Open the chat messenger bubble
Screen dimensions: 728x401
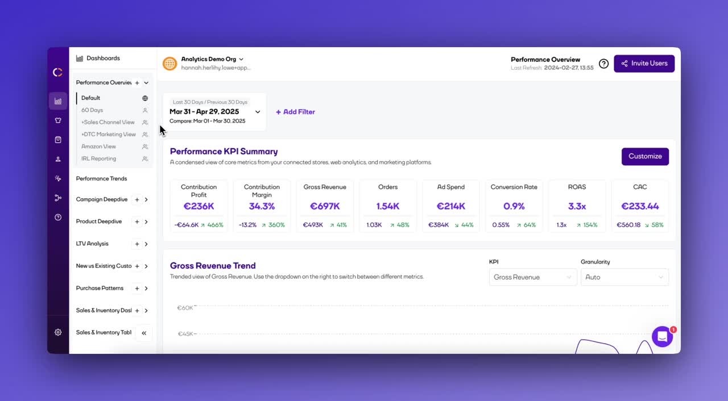pos(662,336)
